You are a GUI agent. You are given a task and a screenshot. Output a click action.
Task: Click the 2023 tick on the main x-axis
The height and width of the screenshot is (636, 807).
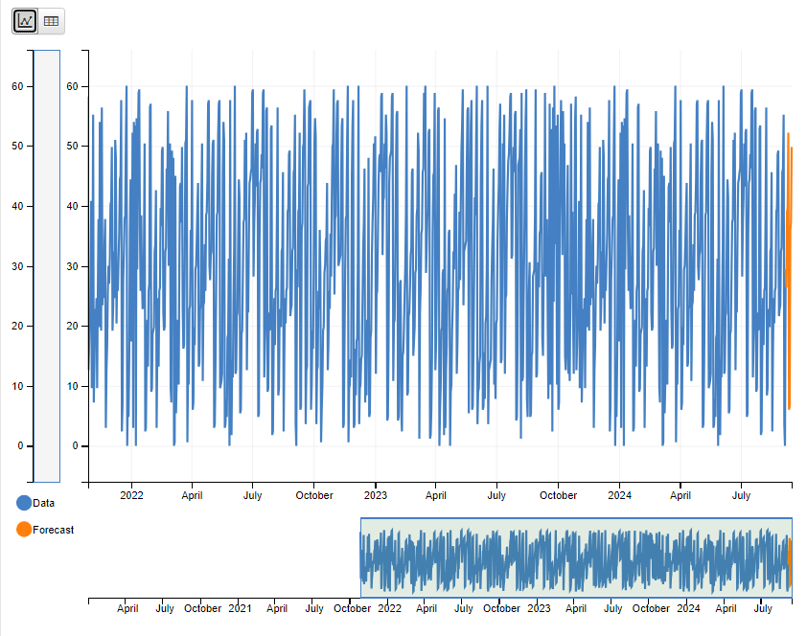tap(376, 495)
